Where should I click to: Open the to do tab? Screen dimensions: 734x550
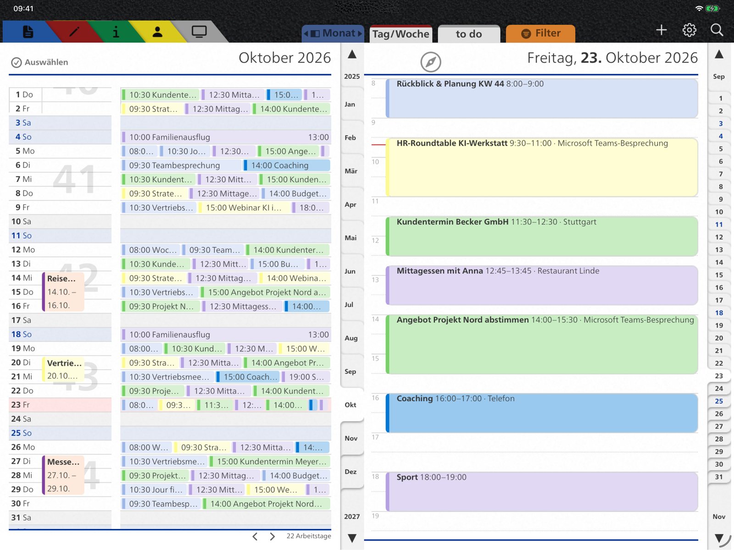coord(469,33)
